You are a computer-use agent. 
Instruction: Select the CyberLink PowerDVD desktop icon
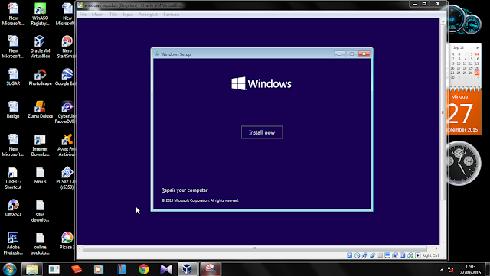coord(66,112)
